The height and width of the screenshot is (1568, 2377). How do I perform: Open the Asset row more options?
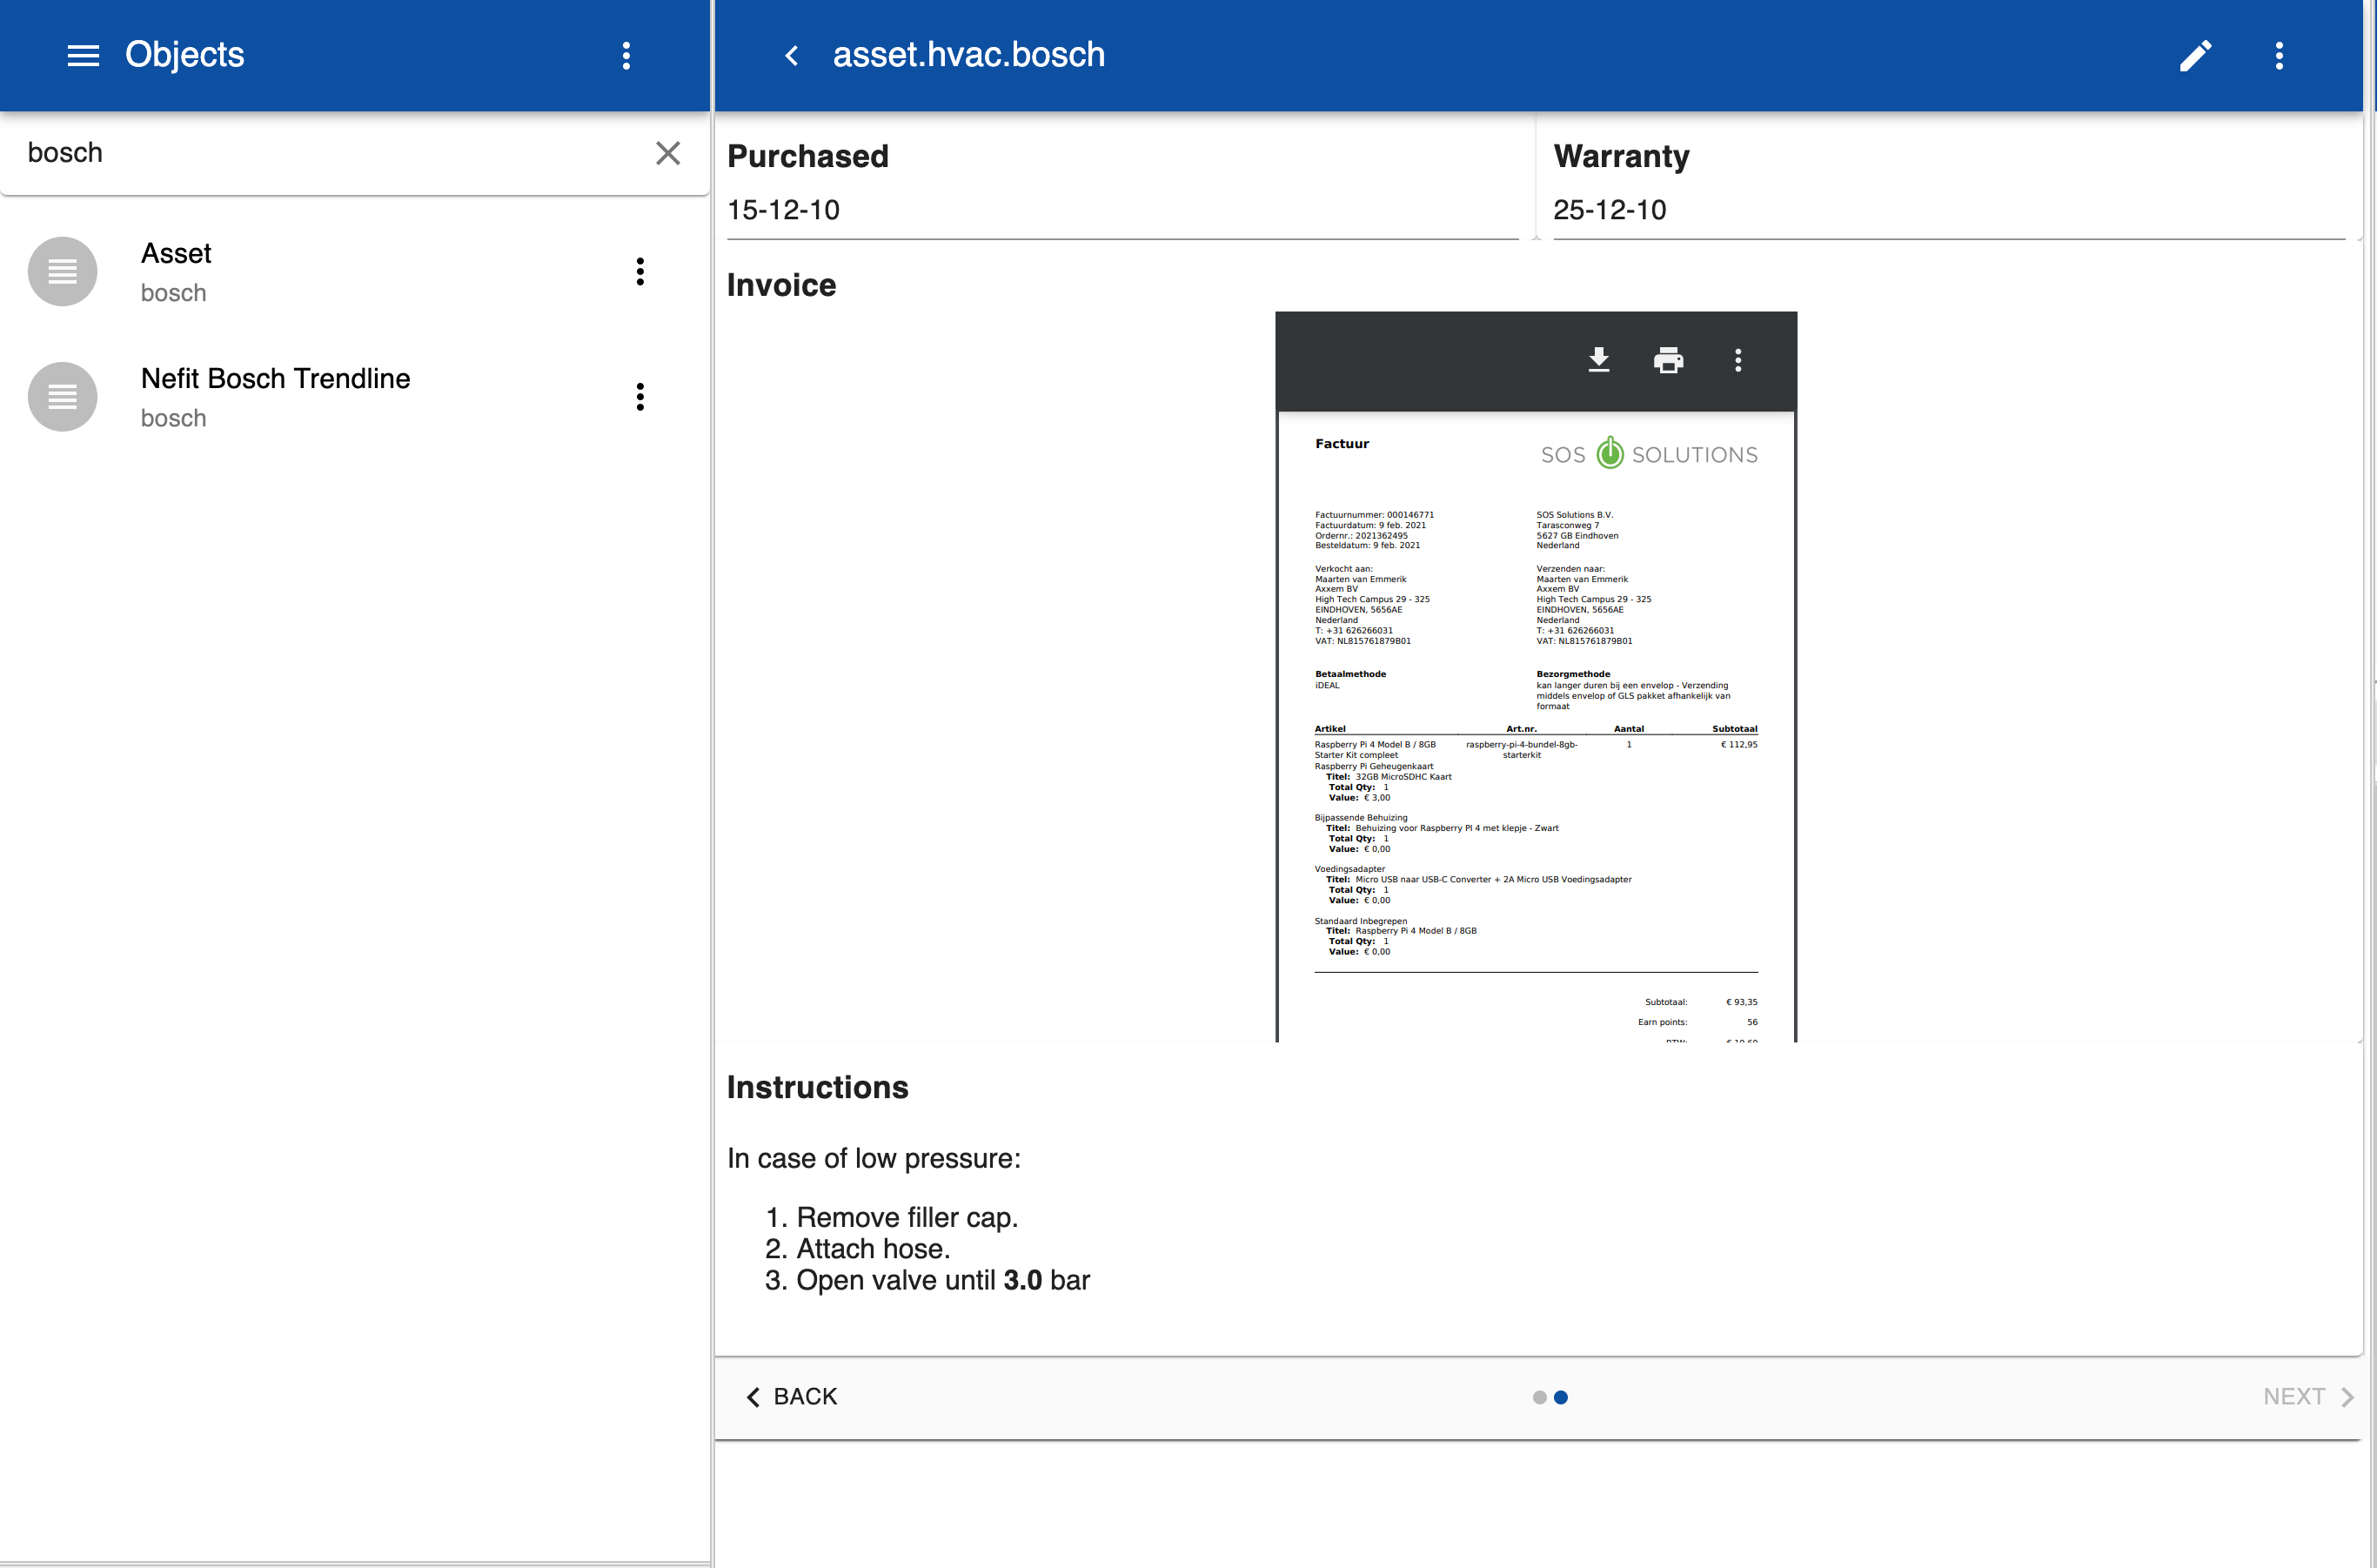pyautogui.click(x=640, y=271)
